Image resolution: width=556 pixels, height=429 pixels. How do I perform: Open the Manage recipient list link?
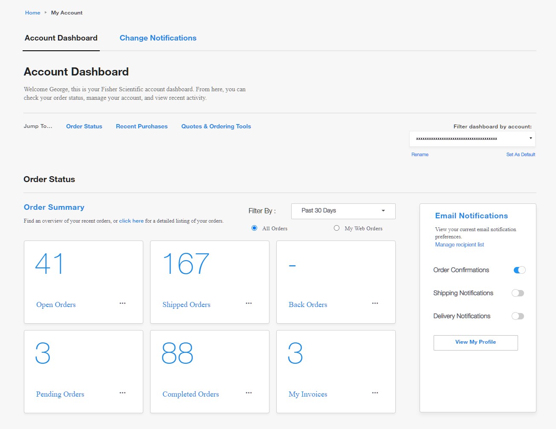460,244
